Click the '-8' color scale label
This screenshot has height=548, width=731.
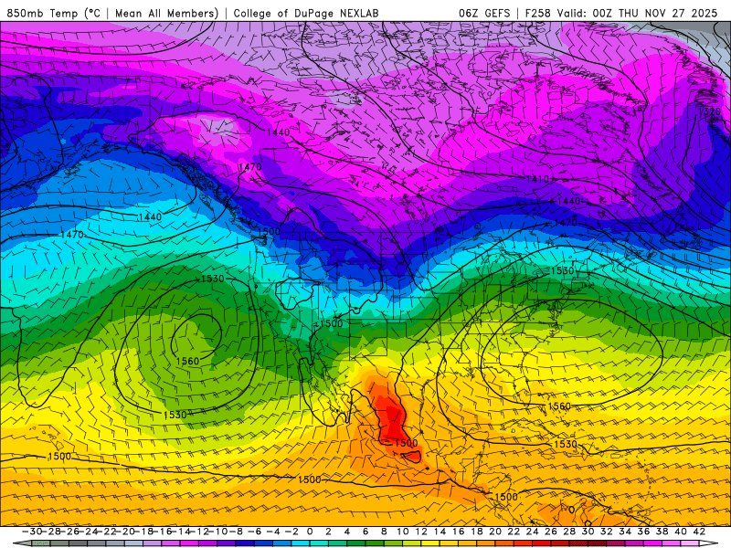236,532
